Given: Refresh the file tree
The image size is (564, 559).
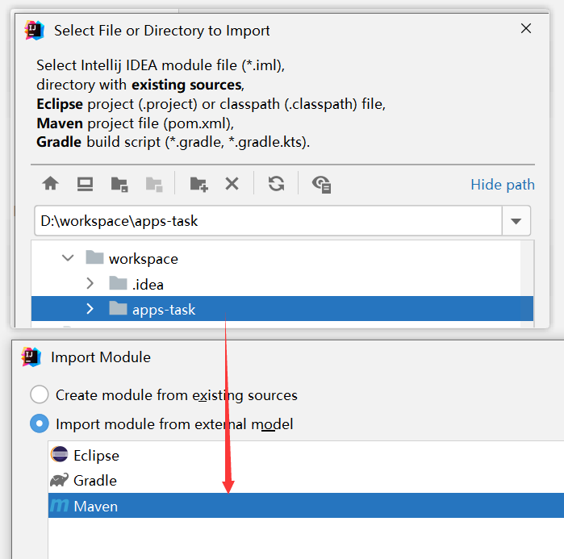Looking at the screenshot, I should click(276, 184).
